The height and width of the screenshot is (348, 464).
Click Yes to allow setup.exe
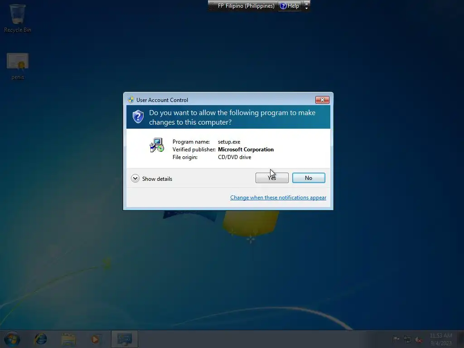point(272,178)
